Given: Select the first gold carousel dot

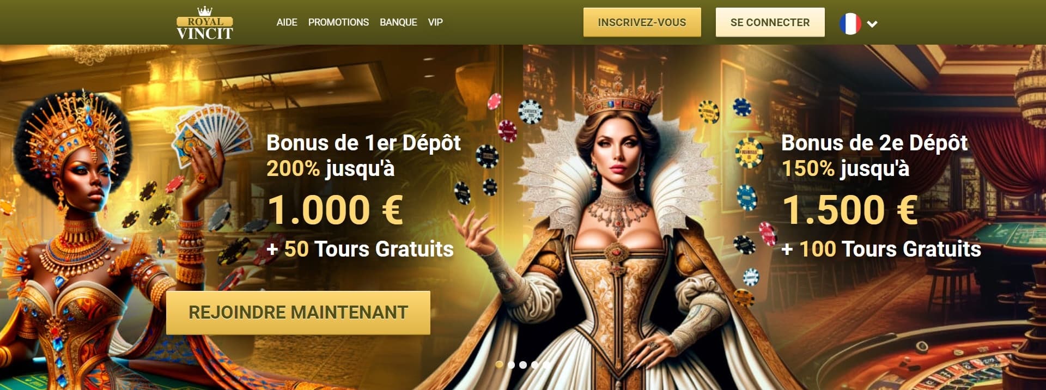Looking at the screenshot, I should 499,365.
